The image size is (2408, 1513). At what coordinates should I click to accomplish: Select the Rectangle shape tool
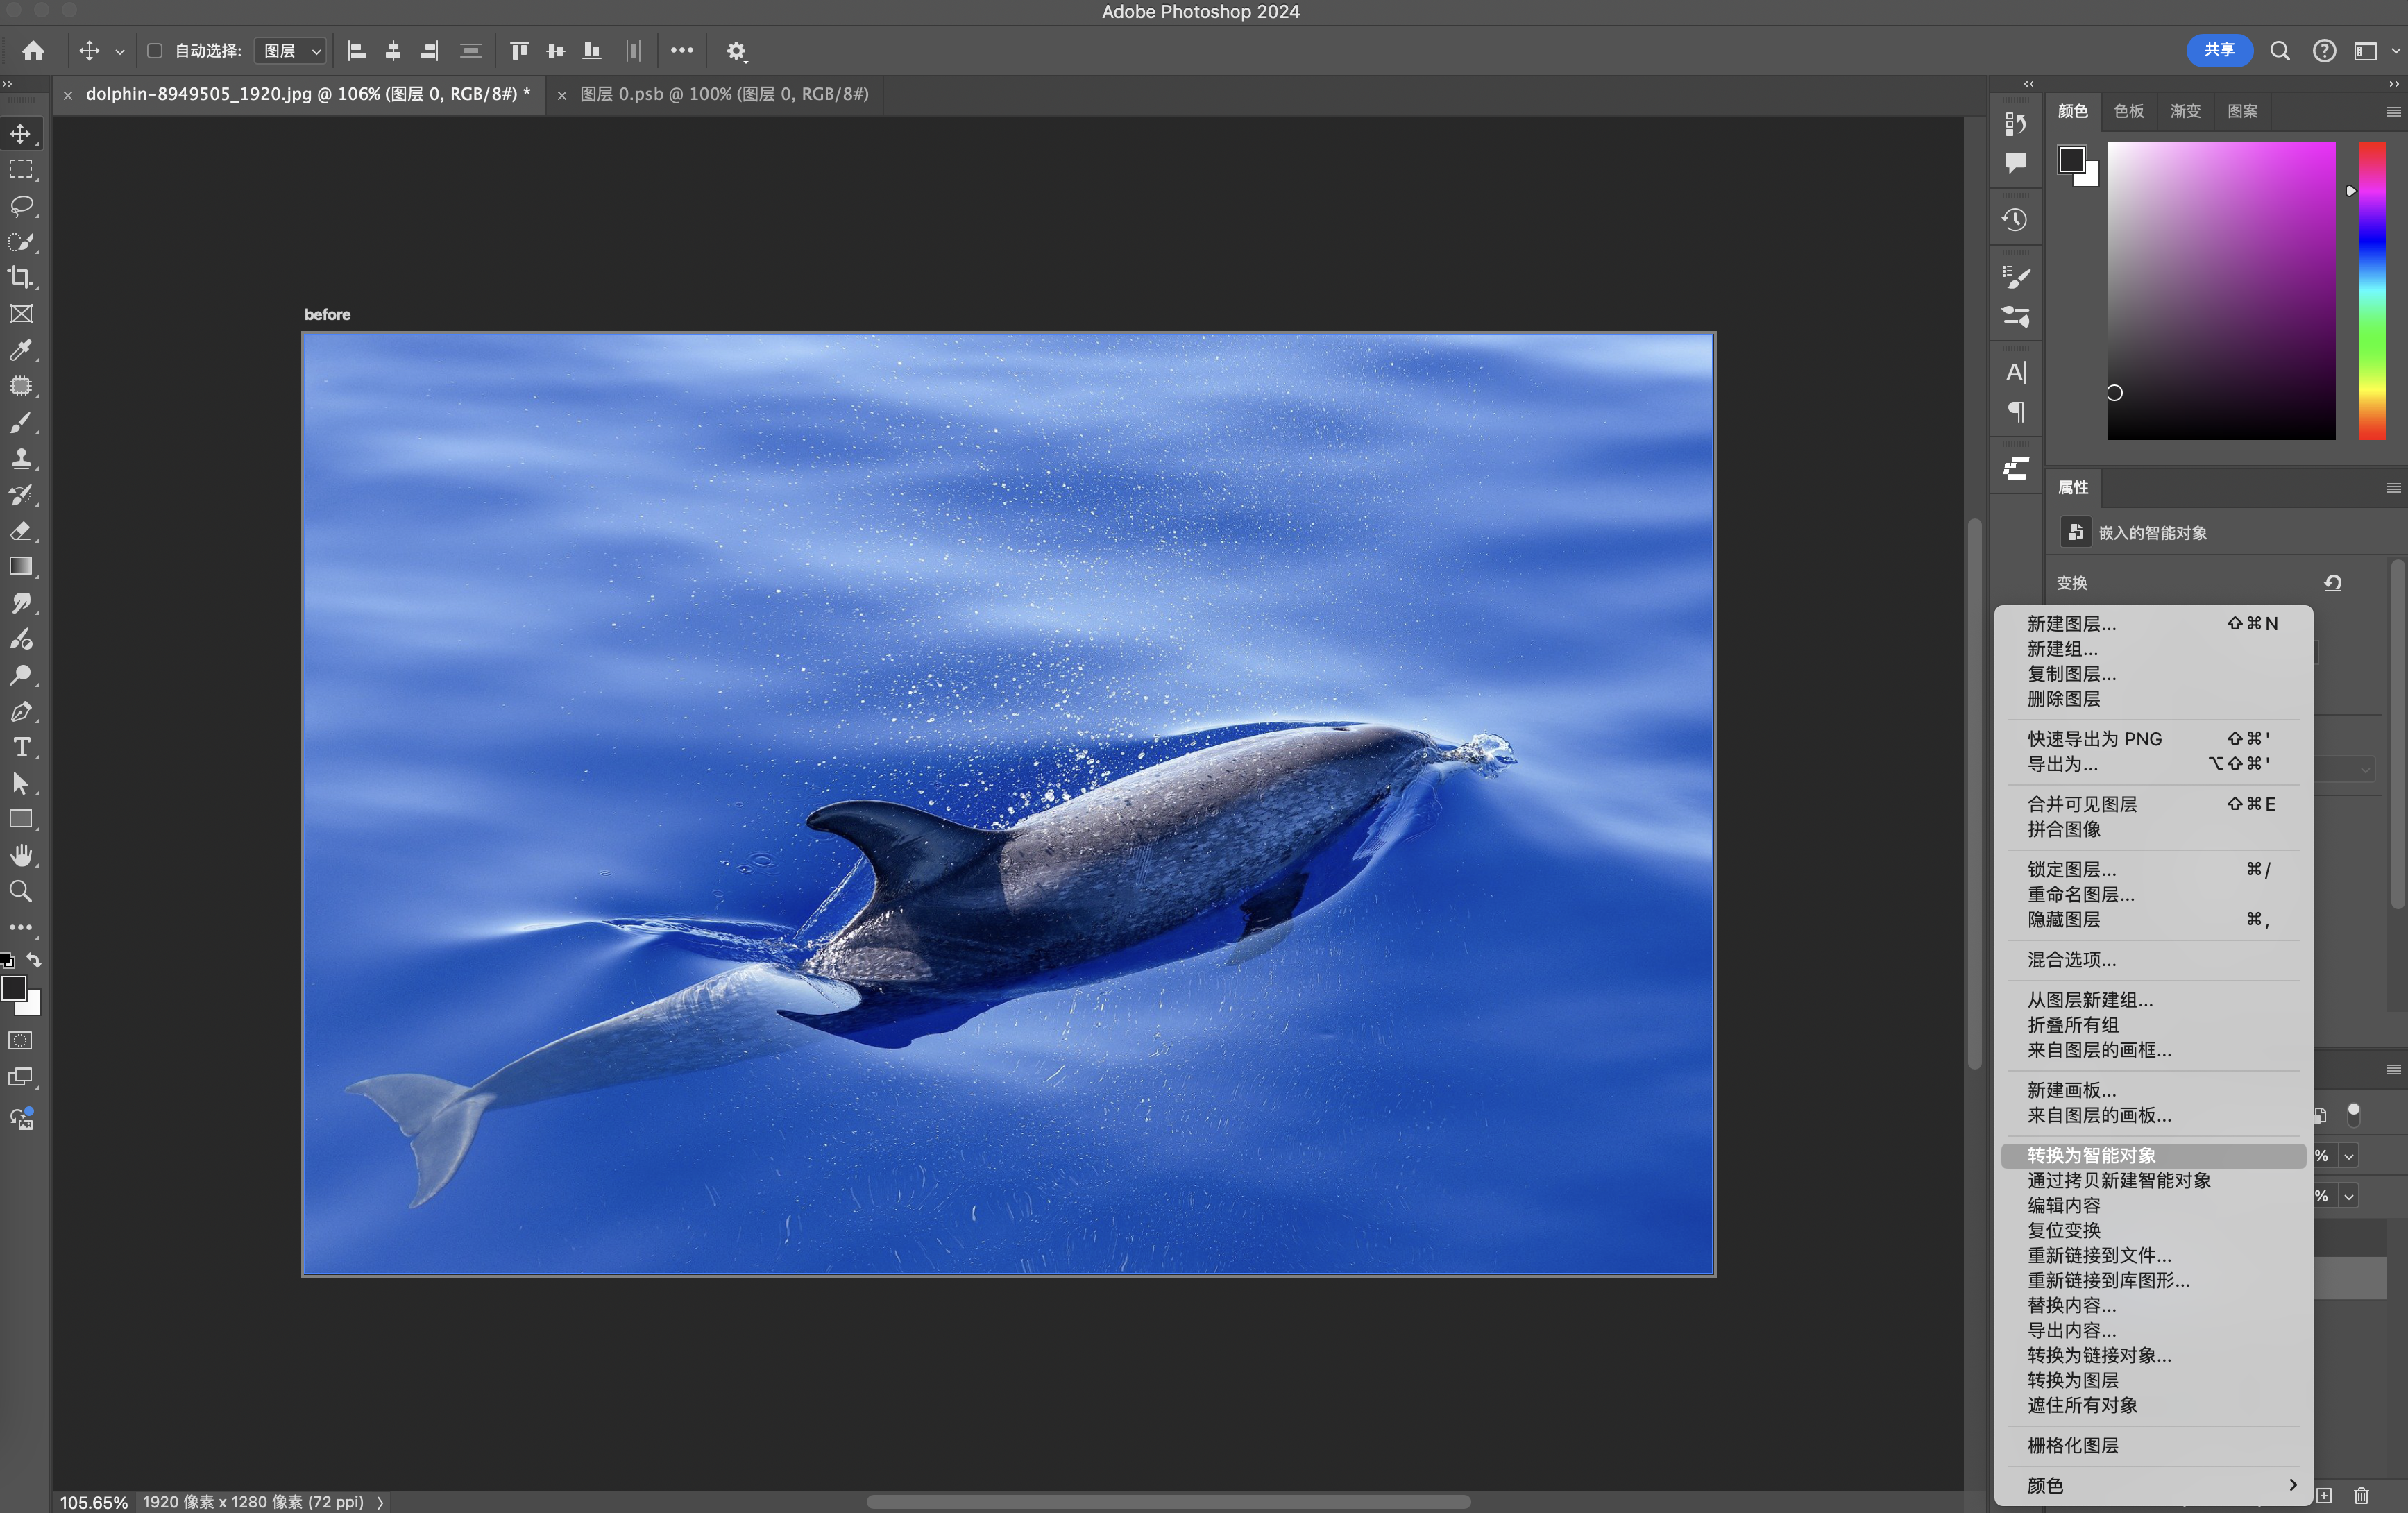21,819
